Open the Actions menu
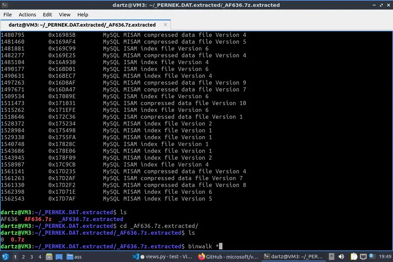The width and height of the screenshot is (393, 262). 27,15
